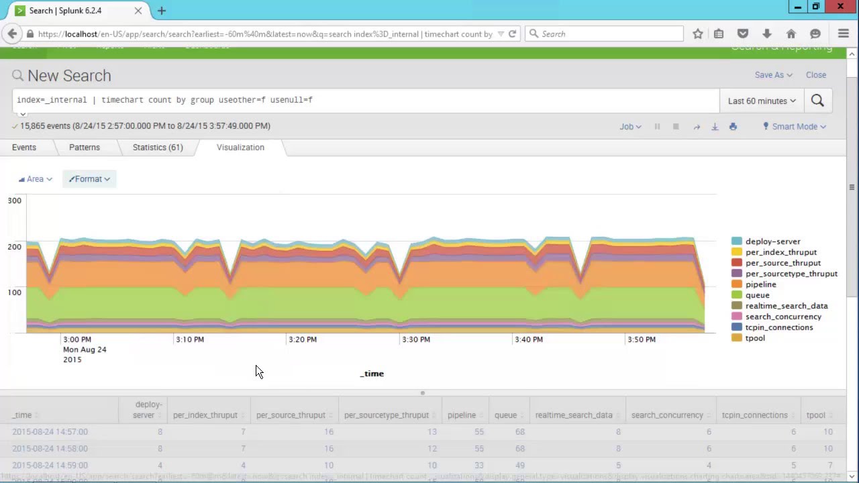The image size is (859, 483).
Task: Open the downloads arrow icon
Action: click(767, 34)
